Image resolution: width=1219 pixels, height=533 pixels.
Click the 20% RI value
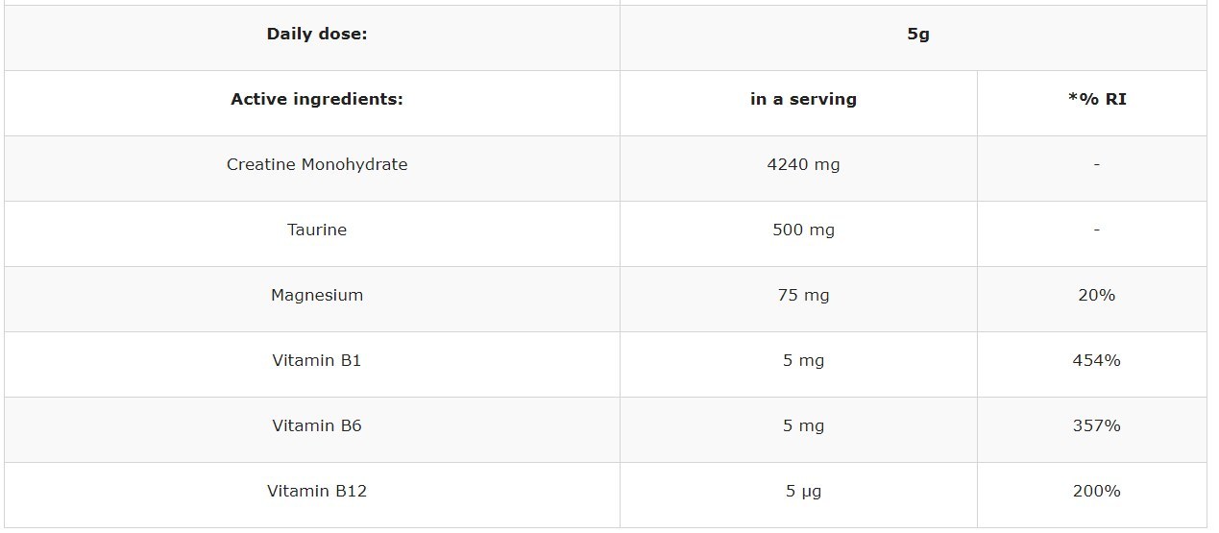pyautogui.click(x=1096, y=295)
